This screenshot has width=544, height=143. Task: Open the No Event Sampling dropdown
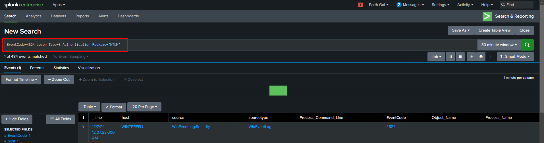pos(70,57)
